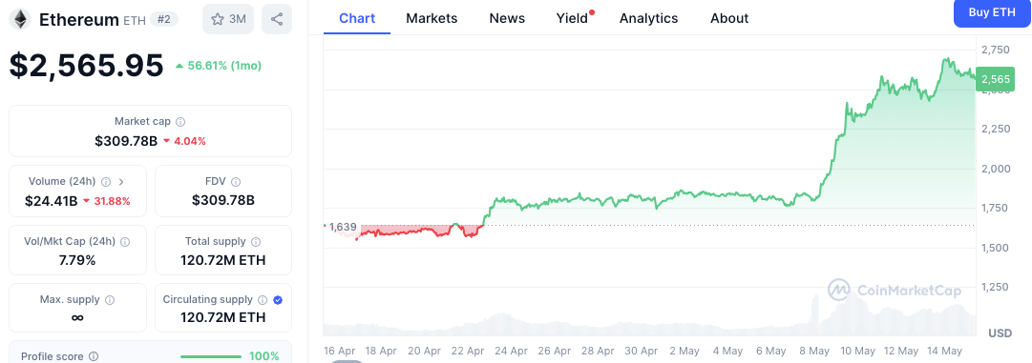Click the Vol/Mkt Cap info icon
This screenshot has width=1032, height=363.
pos(125,242)
